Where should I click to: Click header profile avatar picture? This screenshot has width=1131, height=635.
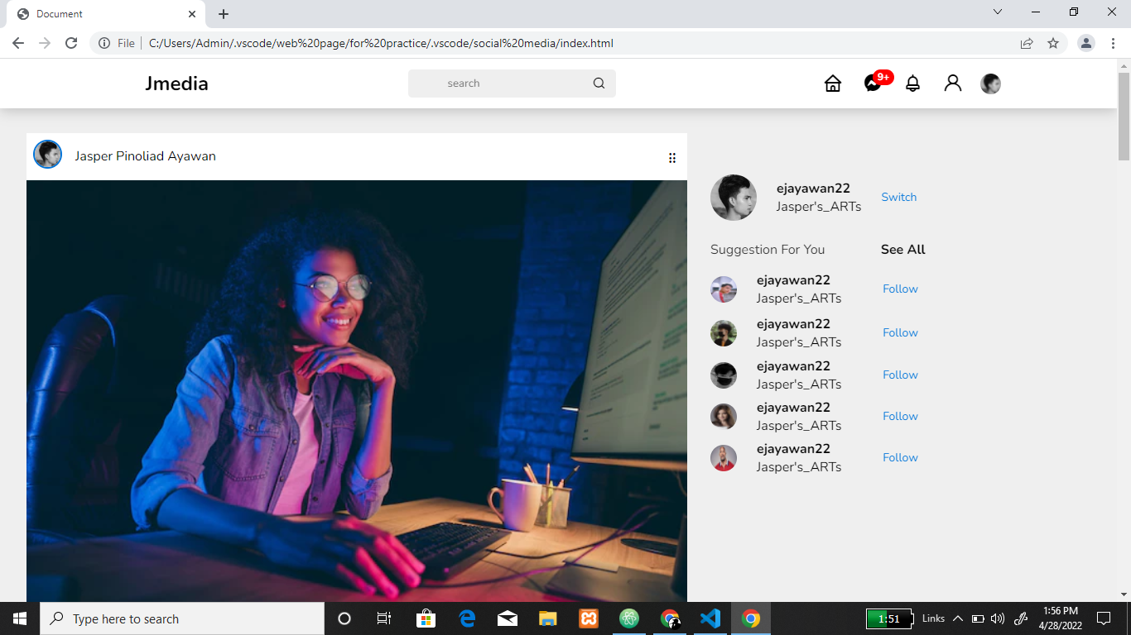[990, 84]
